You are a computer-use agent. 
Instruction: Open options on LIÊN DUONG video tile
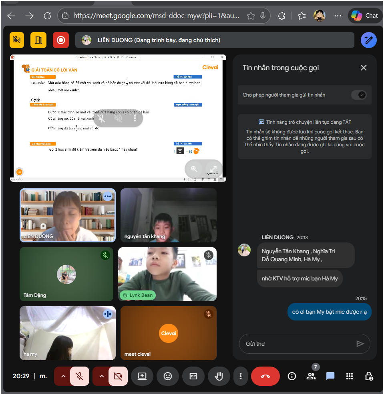108,196
